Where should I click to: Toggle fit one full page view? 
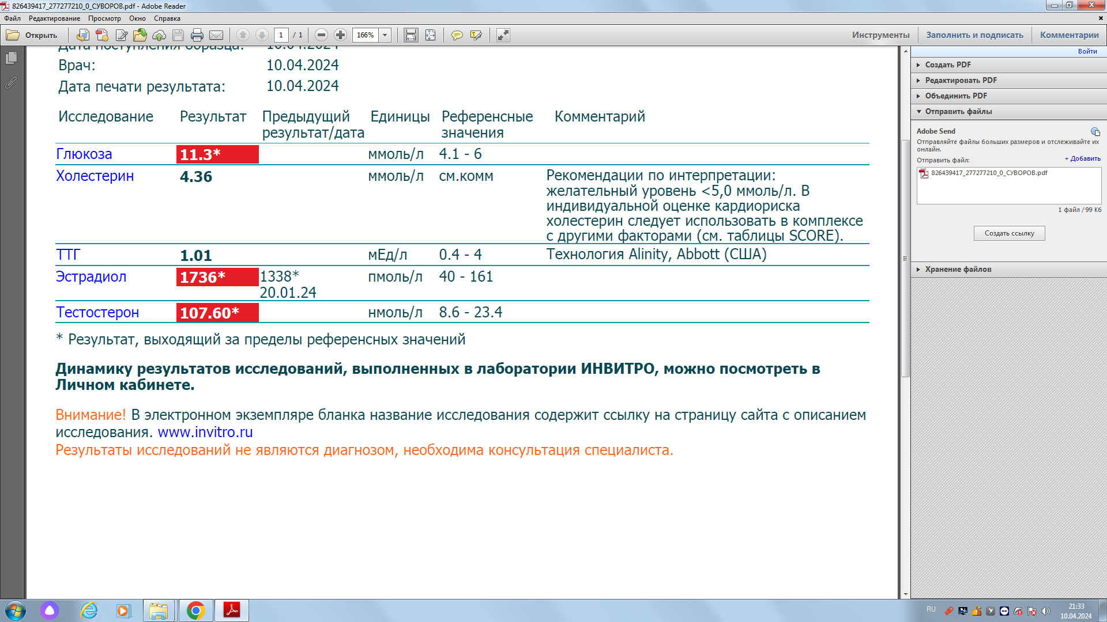430,35
